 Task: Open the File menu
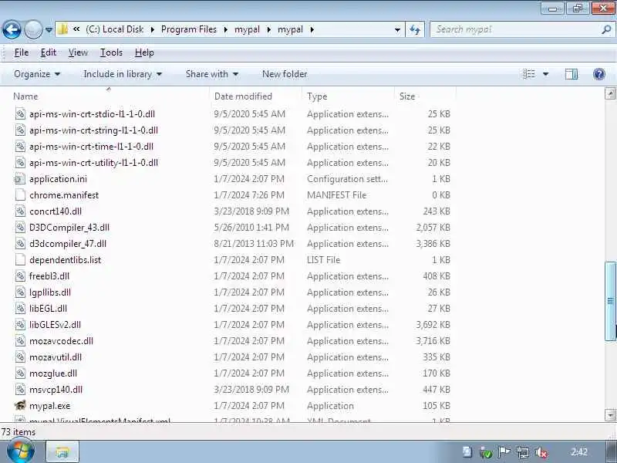coord(22,52)
